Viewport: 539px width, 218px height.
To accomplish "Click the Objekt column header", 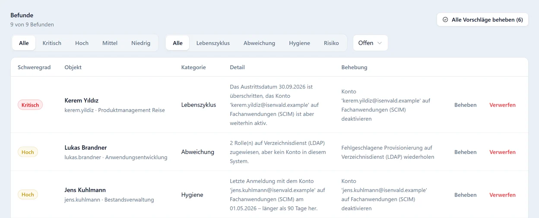I will tap(73, 67).
